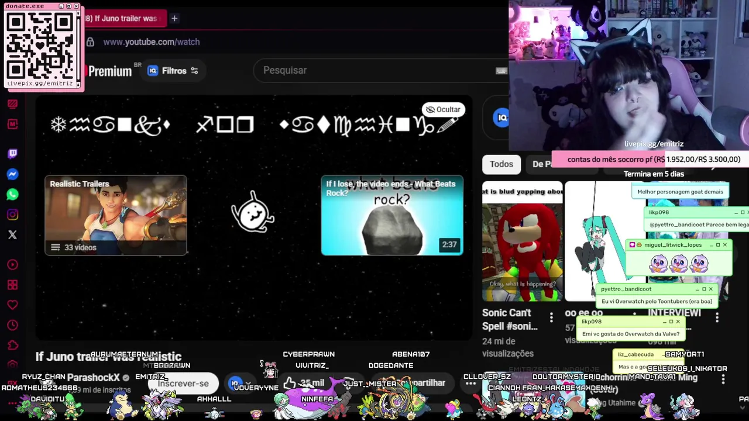Open a new browser tab with plus

(174, 19)
